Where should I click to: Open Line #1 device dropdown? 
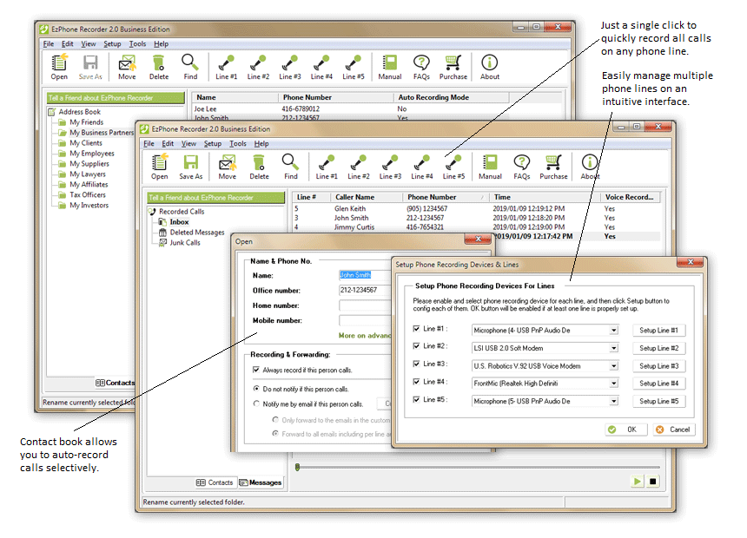[614, 331]
